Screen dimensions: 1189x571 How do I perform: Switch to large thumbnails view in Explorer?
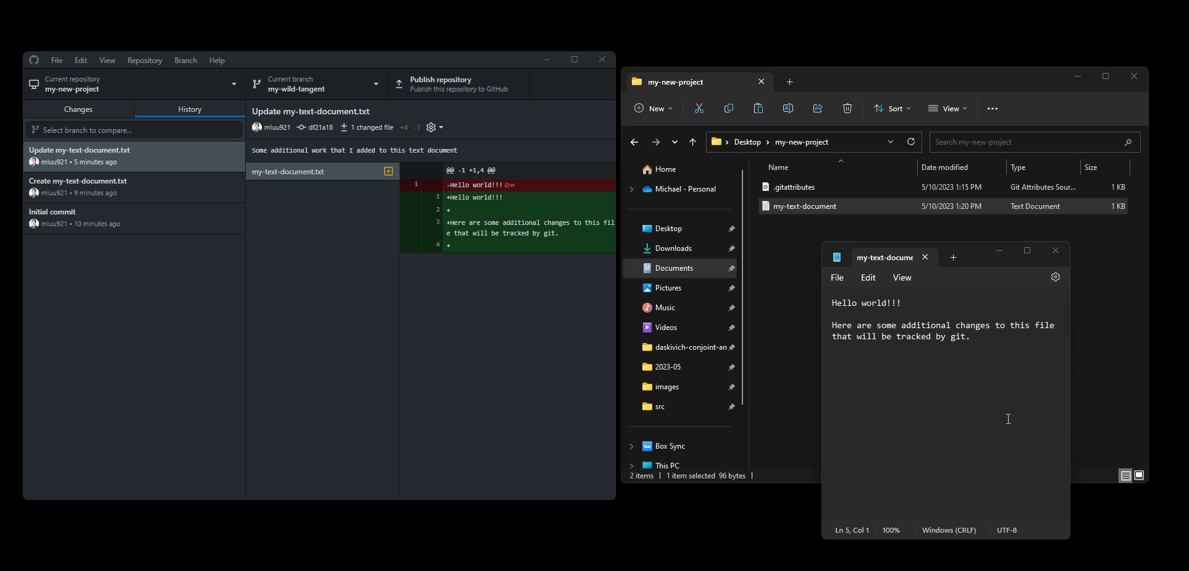pos(1139,475)
